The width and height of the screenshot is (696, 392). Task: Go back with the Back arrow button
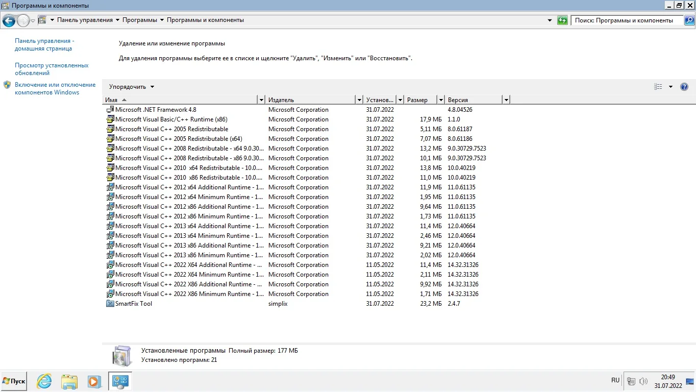(x=9, y=20)
